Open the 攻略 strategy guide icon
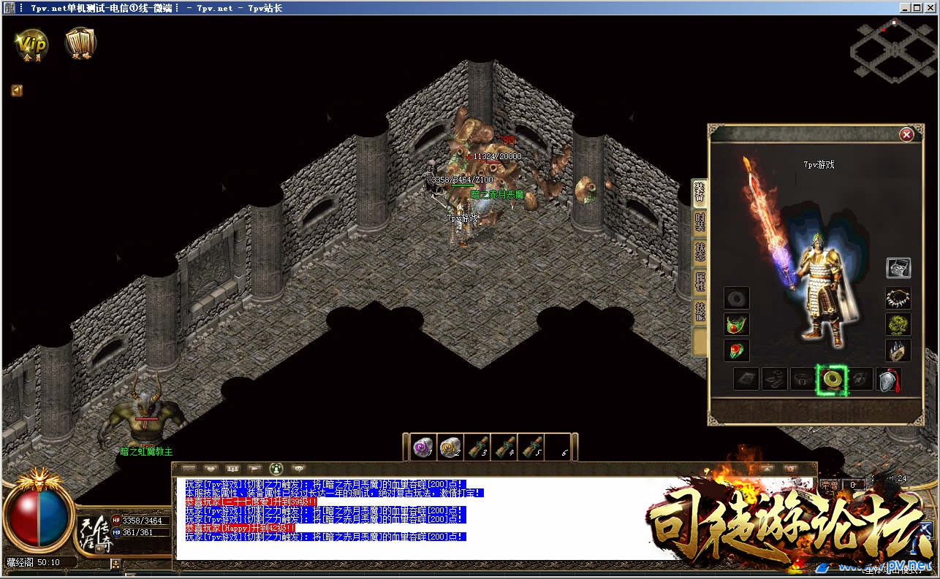This screenshot has width=940, height=579. [x=80, y=43]
